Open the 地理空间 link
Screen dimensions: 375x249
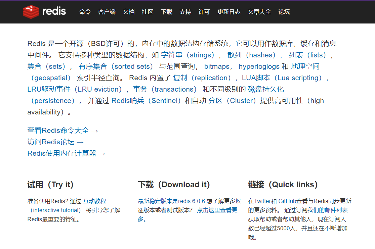[x=305, y=66]
